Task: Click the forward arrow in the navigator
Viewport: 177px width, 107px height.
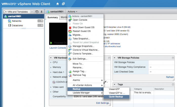Action: 32,12
